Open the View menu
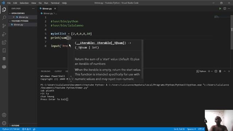The width and height of the screenshot is (233, 131). 33,3
